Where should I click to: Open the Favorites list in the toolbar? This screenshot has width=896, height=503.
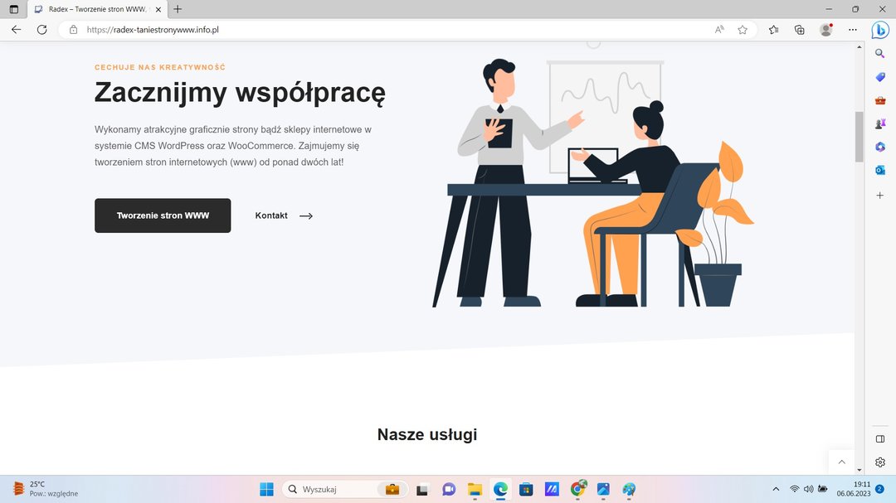coord(773,30)
